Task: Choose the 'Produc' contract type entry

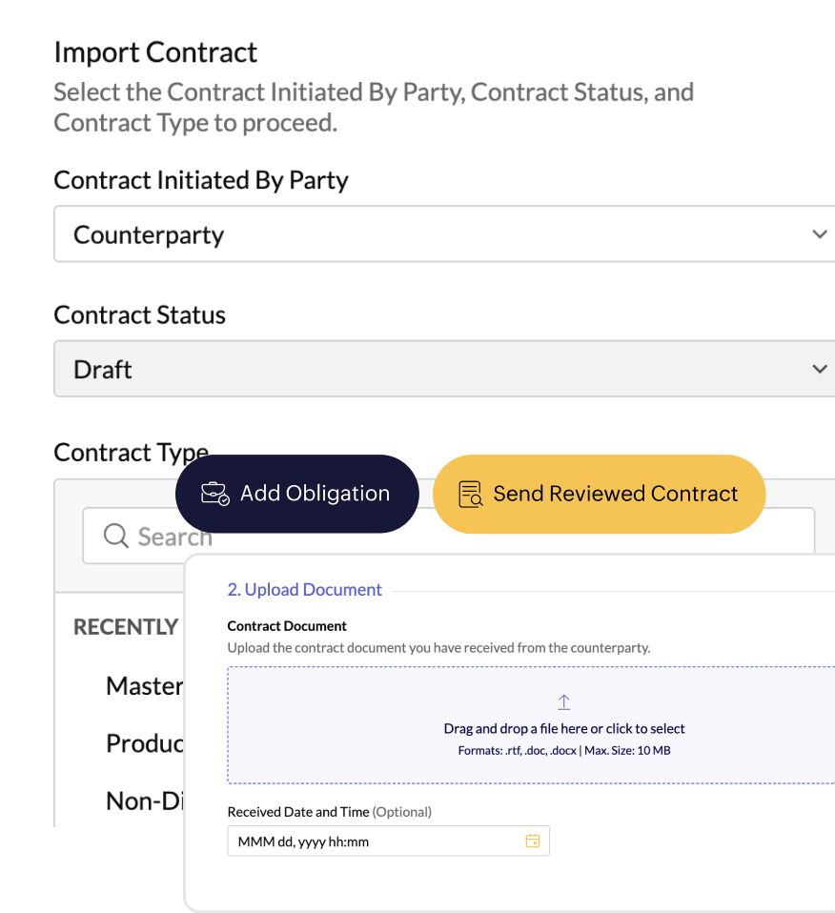Action: pyautogui.click(x=145, y=743)
